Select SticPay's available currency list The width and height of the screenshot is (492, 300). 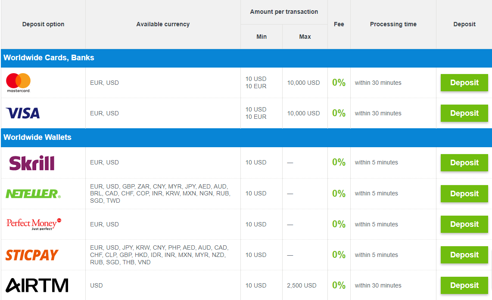(159, 255)
